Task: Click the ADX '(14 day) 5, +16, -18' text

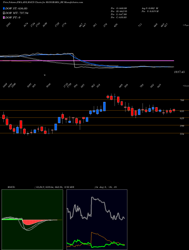Action: [105, 187]
